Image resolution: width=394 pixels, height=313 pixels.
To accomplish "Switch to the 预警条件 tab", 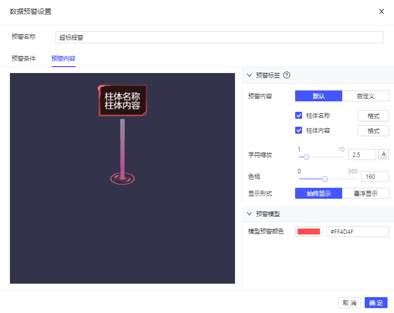I will (x=24, y=59).
